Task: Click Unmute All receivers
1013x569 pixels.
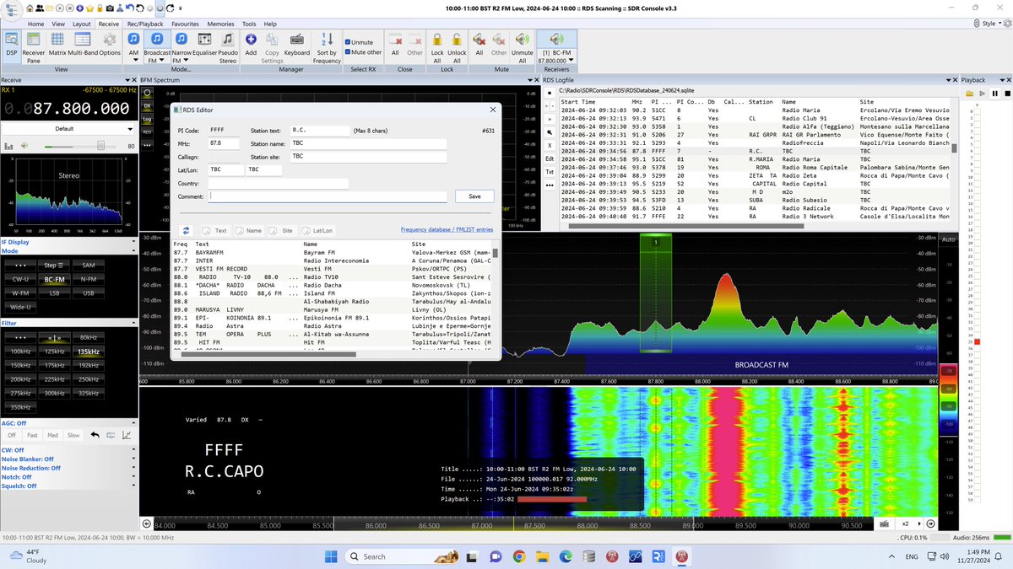Action: point(523,46)
